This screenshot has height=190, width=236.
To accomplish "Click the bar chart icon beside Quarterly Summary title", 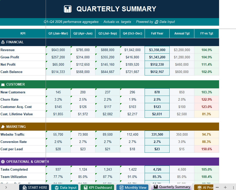I will point(68,9).
